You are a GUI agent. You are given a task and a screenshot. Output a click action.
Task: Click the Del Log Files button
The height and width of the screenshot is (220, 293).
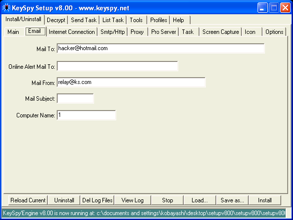pos(97,200)
